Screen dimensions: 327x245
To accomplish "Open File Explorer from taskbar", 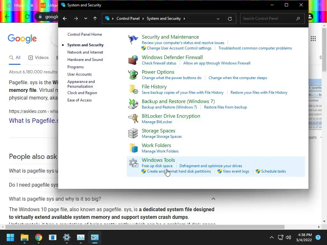I will pyautogui.click(x=24, y=237).
